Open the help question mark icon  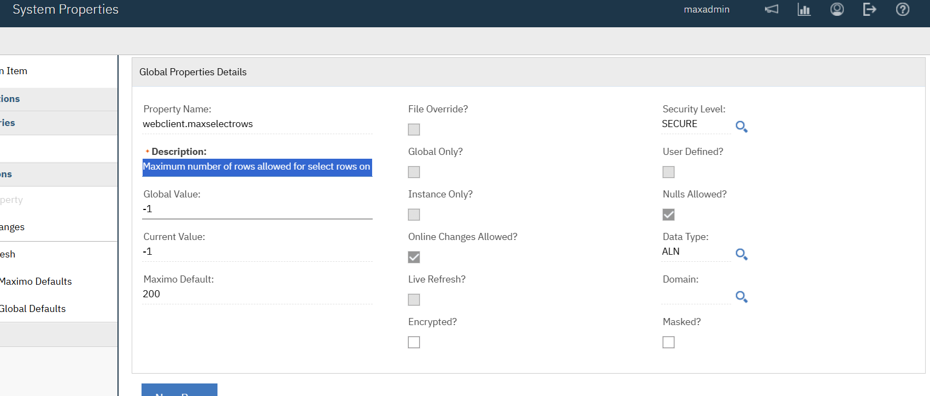[x=902, y=9]
